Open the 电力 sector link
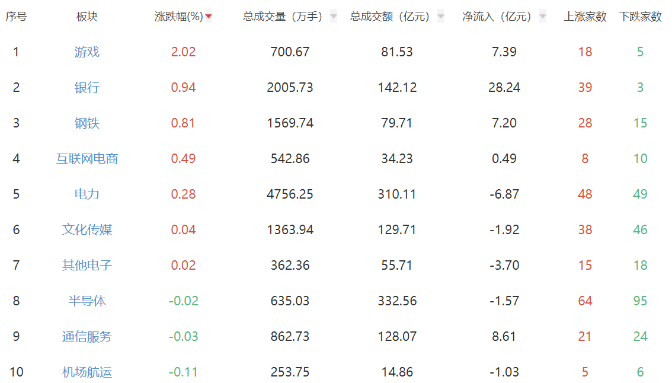 87,194
